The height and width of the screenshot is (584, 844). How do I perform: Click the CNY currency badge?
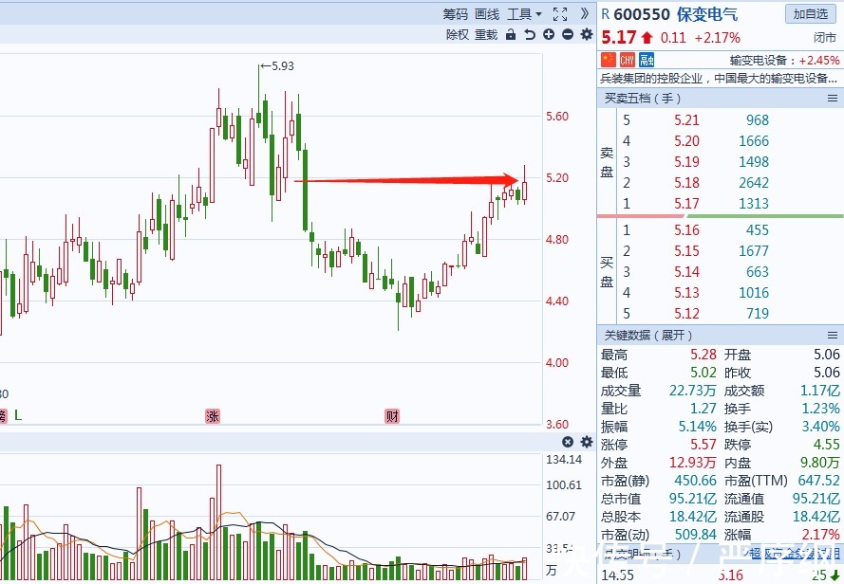point(628,59)
